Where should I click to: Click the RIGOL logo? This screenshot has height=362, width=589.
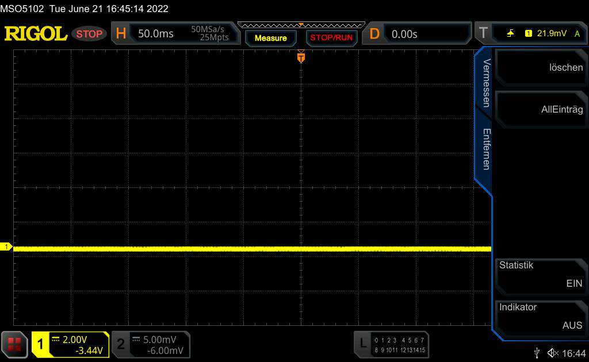point(36,34)
